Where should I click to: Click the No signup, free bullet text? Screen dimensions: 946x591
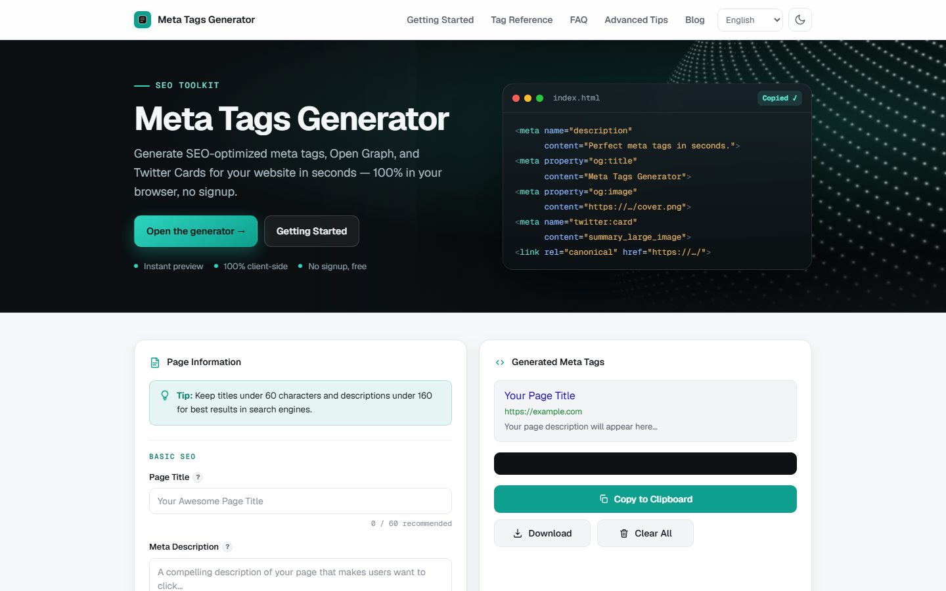coord(337,266)
